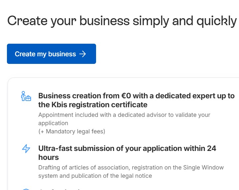
Task: Click the '(+ Mandatory legal fees)' note
Action: 72,131
